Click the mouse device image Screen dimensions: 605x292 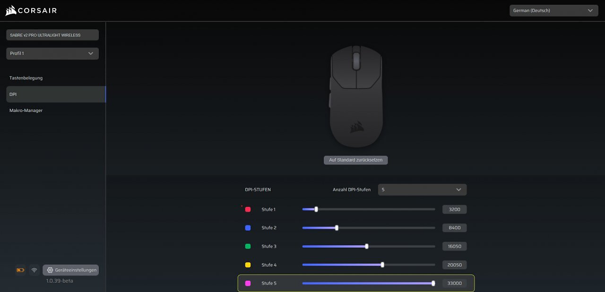pos(356,96)
